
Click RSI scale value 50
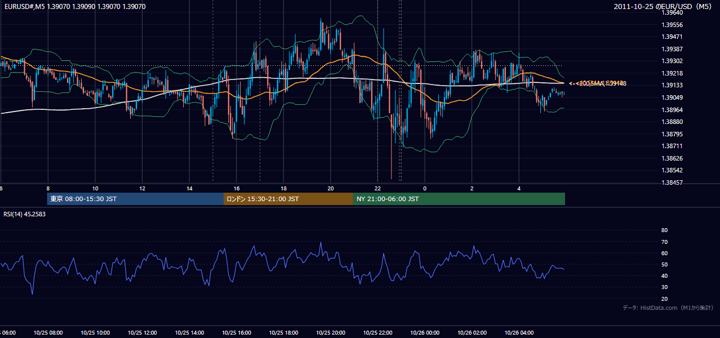[664, 264]
